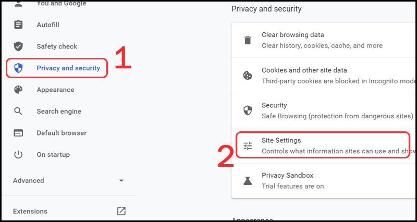Expand the Advanced section arrow
This screenshot has width=417, height=222.
coord(121,181)
